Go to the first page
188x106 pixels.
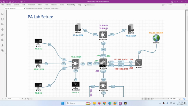click(x=3, y=99)
